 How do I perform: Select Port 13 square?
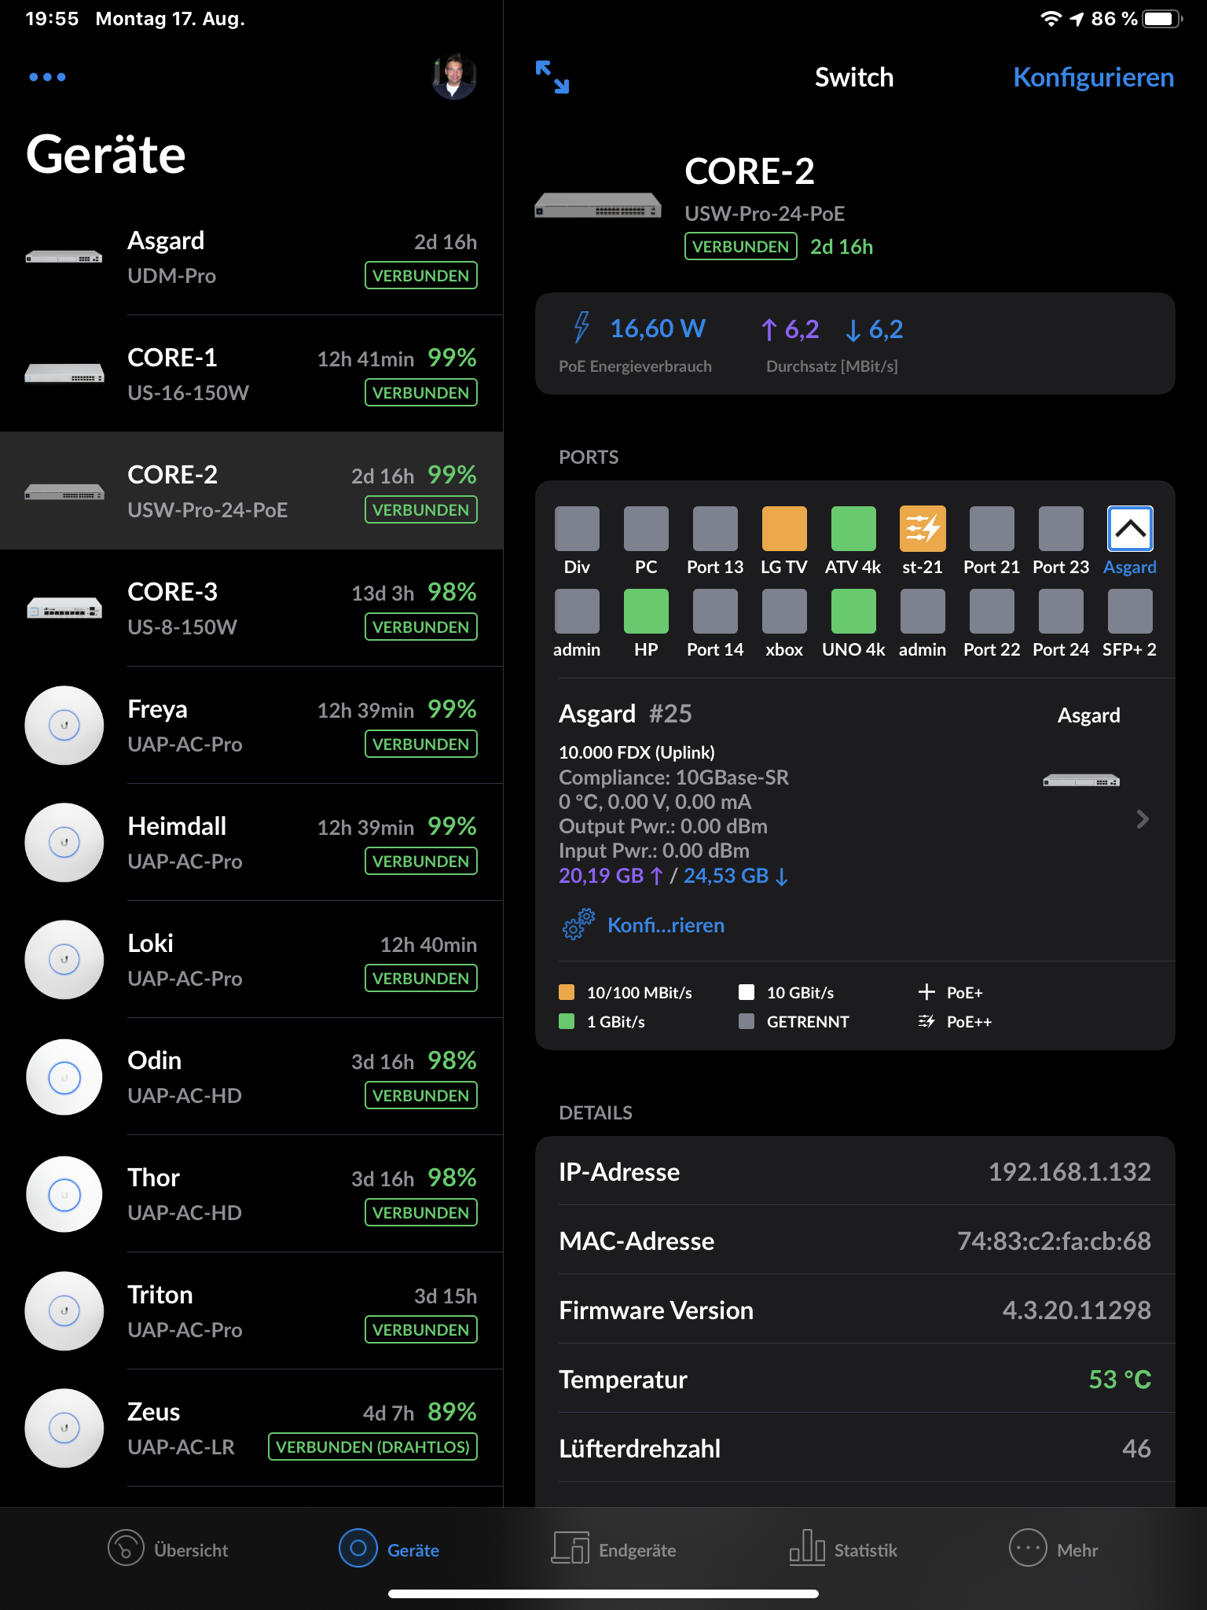[x=715, y=528]
